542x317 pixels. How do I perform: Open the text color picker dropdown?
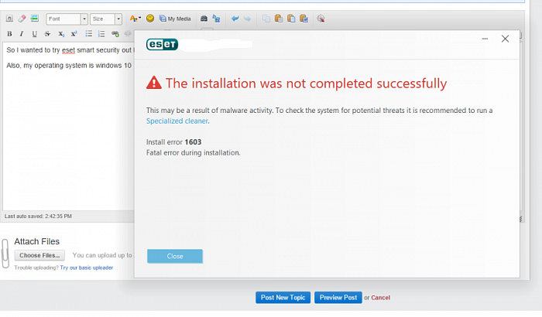(135, 19)
